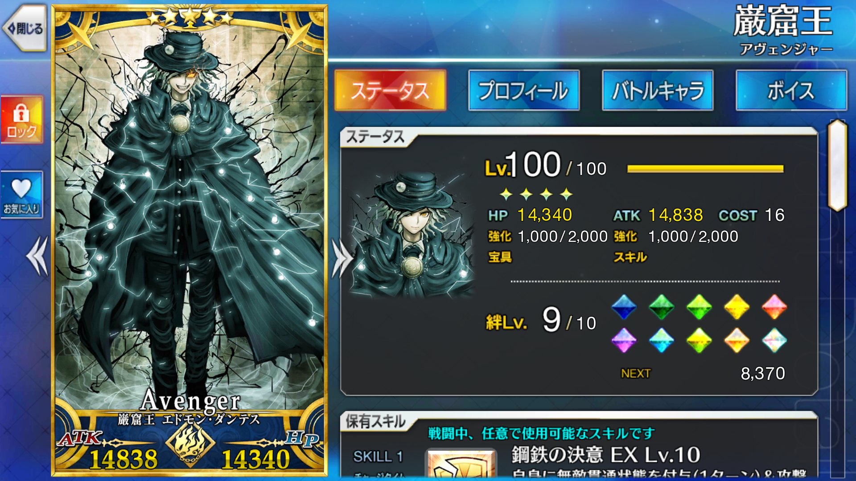The height and width of the screenshot is (481, 856).
Task: Select the ステータス tab
Action: pos(390,90)
